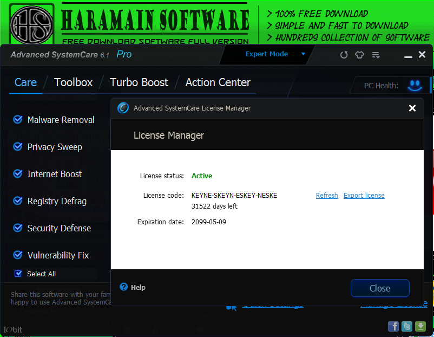Toggle the Vulnerability Fix checkbox
Screen dimensions: 434x337
point(18,255)
